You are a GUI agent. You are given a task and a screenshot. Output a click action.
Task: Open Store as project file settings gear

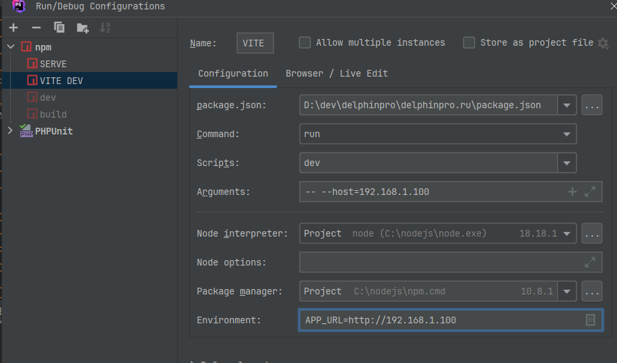click(603, 43)
